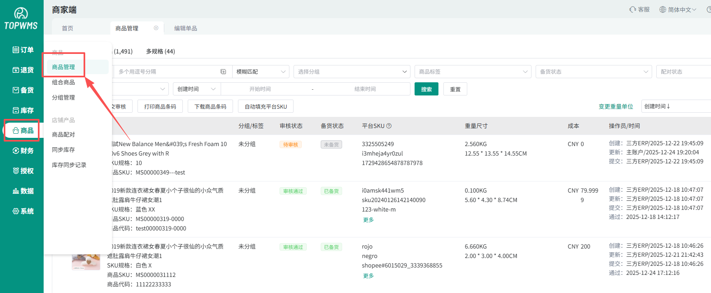Click the help icon beside 平台SKU

coord(389,126)
